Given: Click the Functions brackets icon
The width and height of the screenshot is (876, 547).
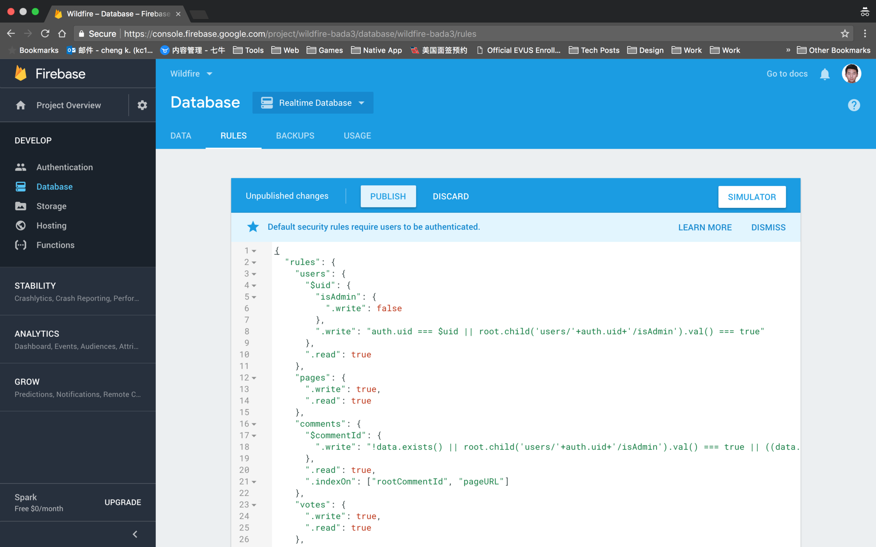Looking at the screenshot, I should pyautogui.click(x=21, y=245).
